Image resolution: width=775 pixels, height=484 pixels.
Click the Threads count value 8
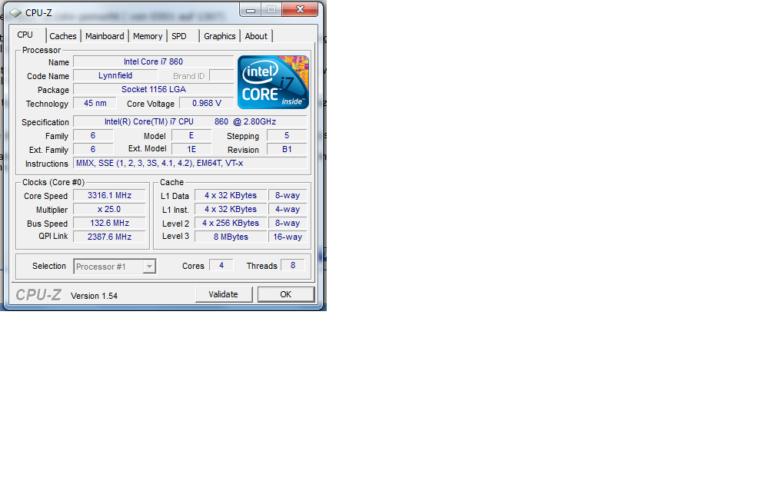293,265
